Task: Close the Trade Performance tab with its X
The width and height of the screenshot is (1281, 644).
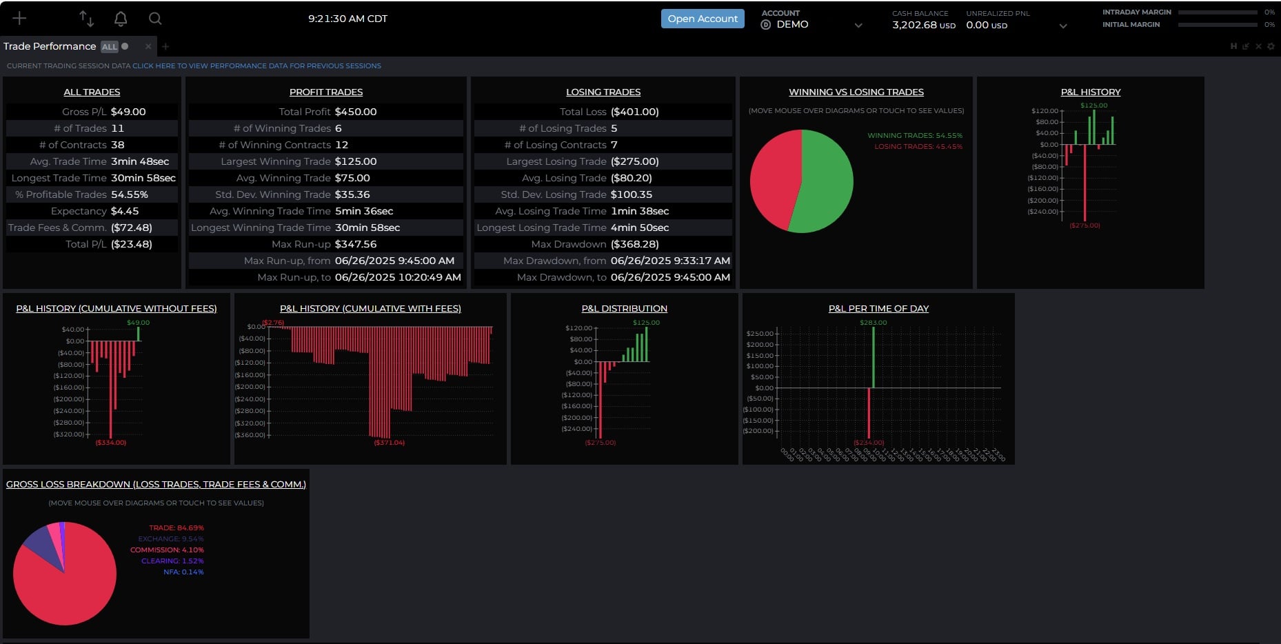Action: point(148,46)
